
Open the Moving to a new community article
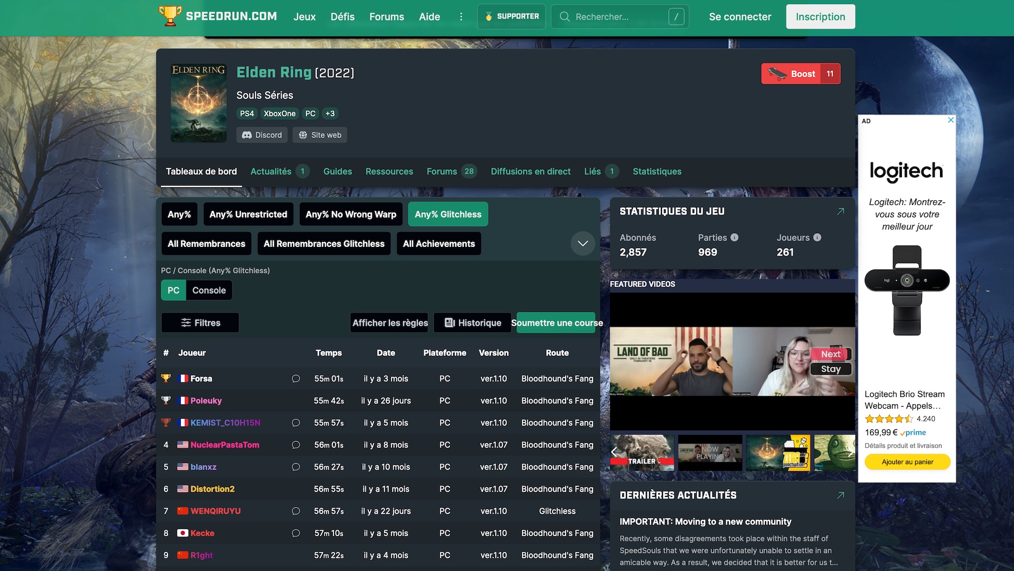click(x=705, y=522)
